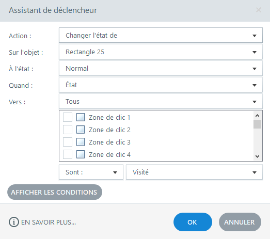Expand the Visité state dropdown
Image resolution: width=270 pixels, height=239 pixels.
(x=194, y=172)
